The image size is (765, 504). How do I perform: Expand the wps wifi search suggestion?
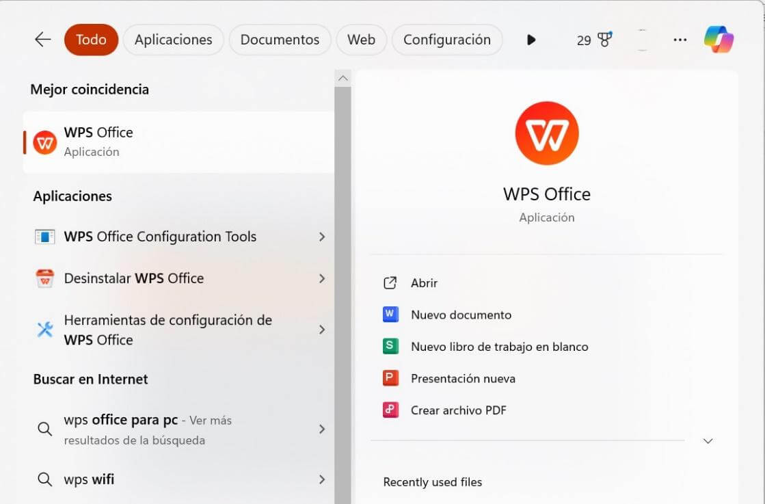click(322, 479)
